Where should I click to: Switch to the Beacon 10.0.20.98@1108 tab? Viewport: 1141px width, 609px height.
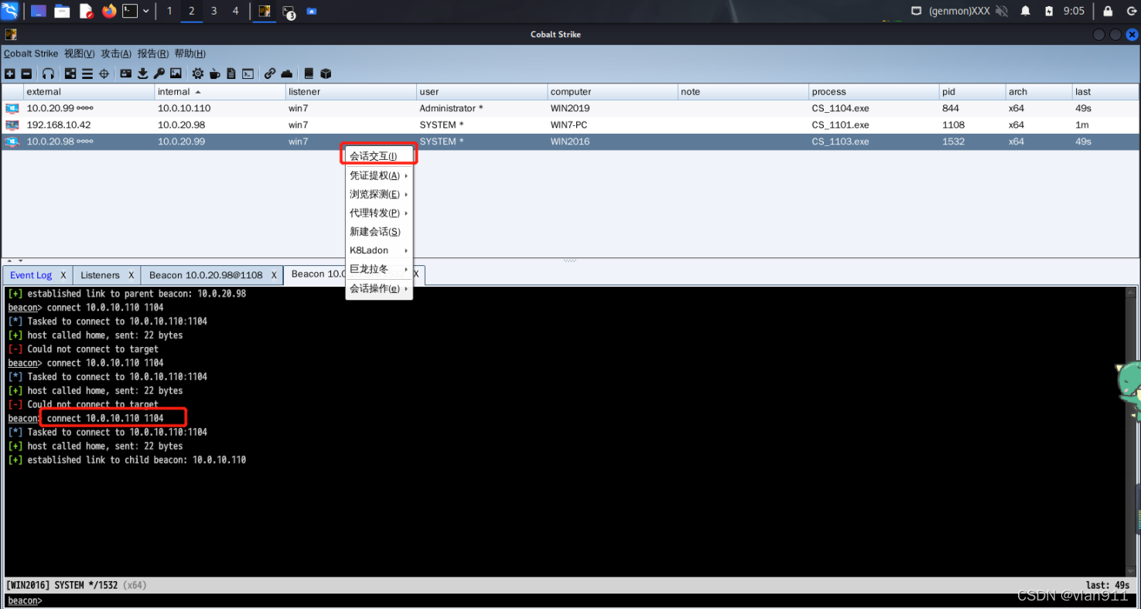(x=206, y=275)
